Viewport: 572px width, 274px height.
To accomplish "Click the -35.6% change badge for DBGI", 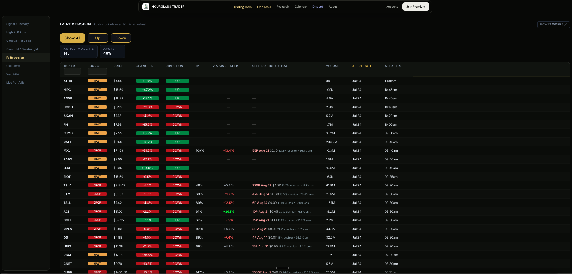I will pos(148,255).
